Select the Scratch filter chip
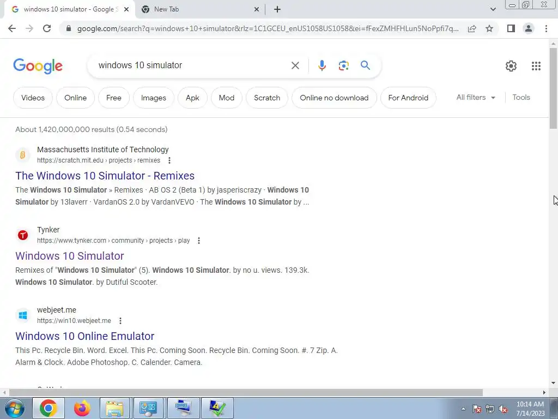Screen dimensions: 558x419 tap(267, 98)
